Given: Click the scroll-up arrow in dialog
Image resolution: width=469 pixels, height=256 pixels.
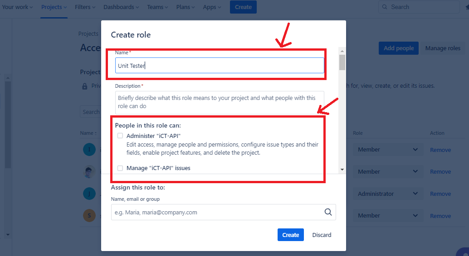Looking at the screenshot, I should [x=342, y=52].
